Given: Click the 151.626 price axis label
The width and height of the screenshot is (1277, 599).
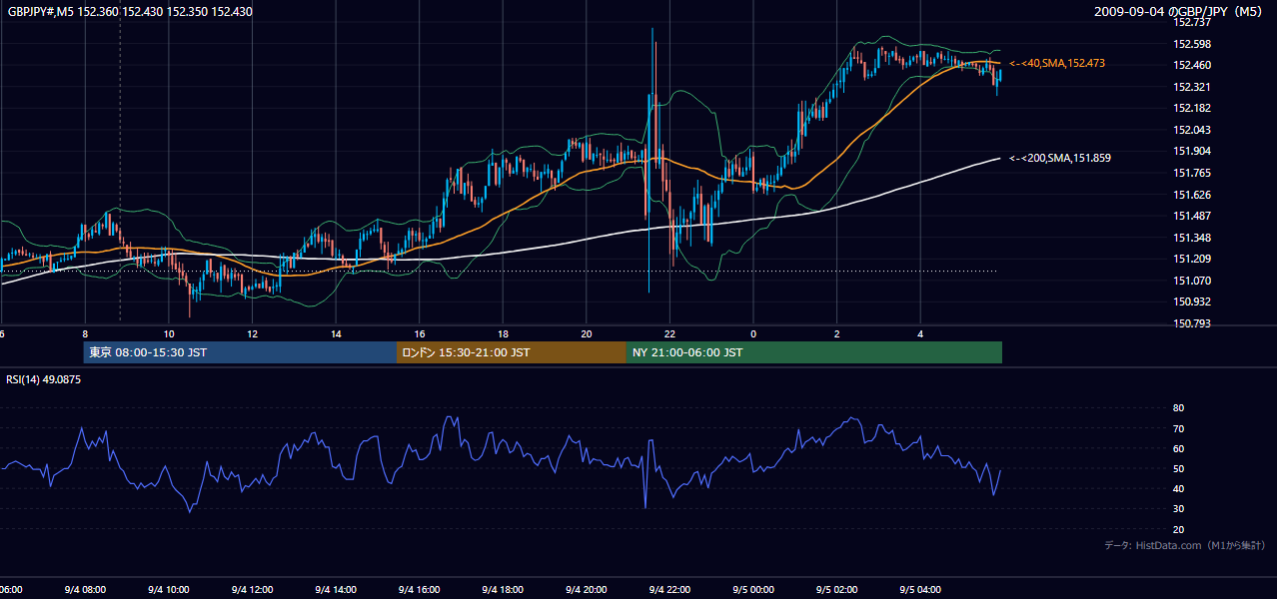Looking at the screenshot, I should (1193, 195).
